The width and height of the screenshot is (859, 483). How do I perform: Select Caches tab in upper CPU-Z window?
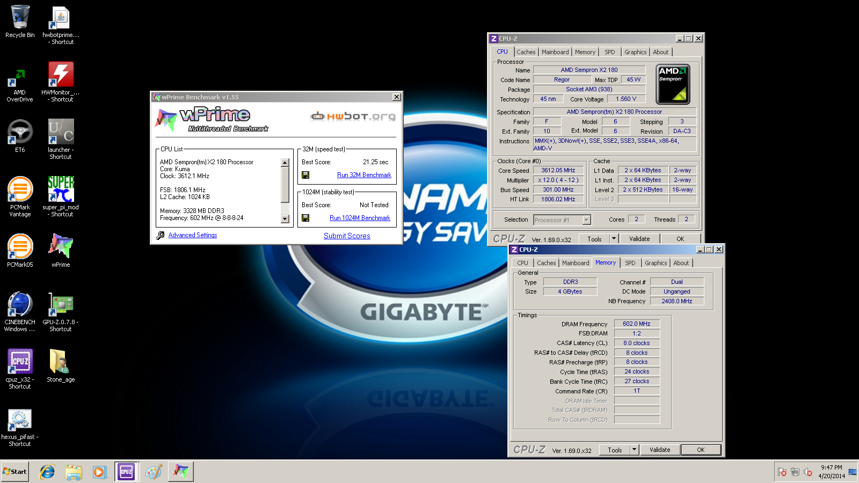[x=526, y=52]
